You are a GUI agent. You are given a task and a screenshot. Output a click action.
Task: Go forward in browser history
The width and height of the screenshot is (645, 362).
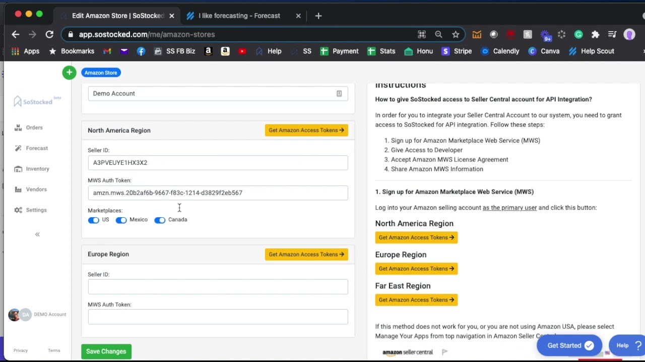[32, 34]
